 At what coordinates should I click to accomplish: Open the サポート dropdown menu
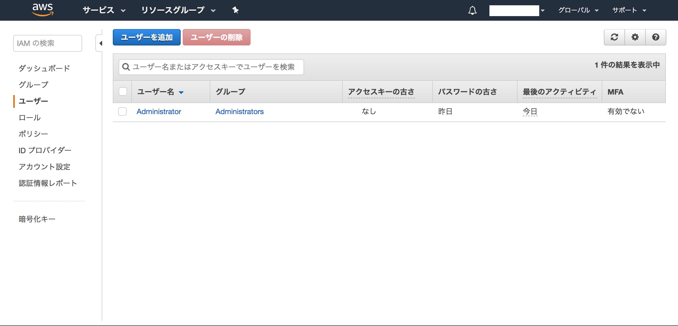coord(629,10)
